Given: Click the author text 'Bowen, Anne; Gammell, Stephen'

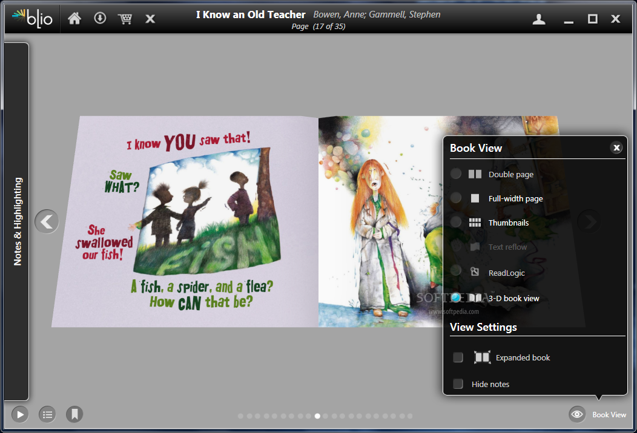Looking at the screenshot, I should (377, 15).
